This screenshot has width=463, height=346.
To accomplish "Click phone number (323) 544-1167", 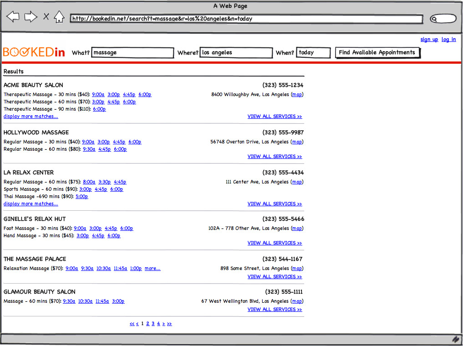I will coord(282,259).
